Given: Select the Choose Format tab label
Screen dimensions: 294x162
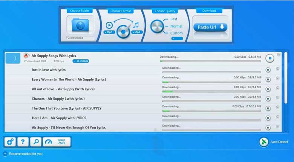Looking at the screenshot, I should tap(121, 11).
